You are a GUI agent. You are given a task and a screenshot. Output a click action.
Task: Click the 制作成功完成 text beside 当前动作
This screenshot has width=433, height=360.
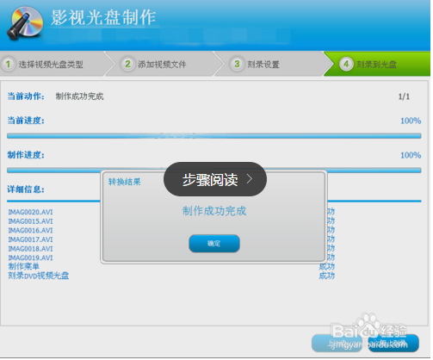(80, 96)
